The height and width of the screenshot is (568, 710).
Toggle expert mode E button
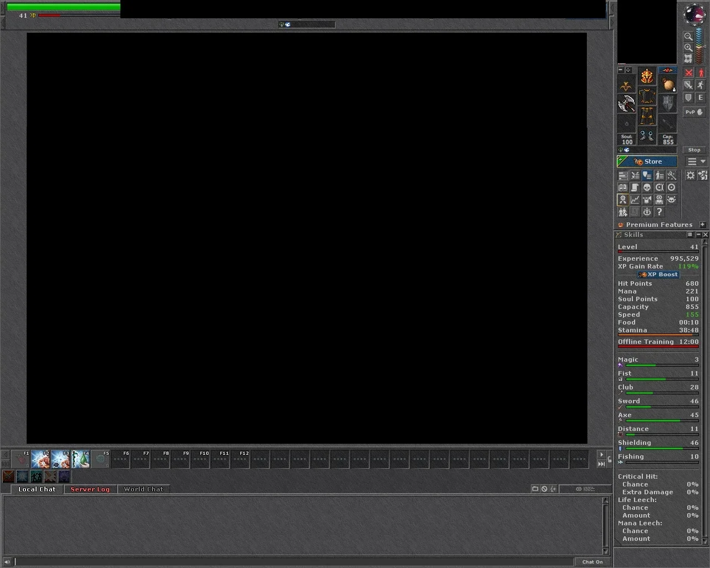[701, 98]
